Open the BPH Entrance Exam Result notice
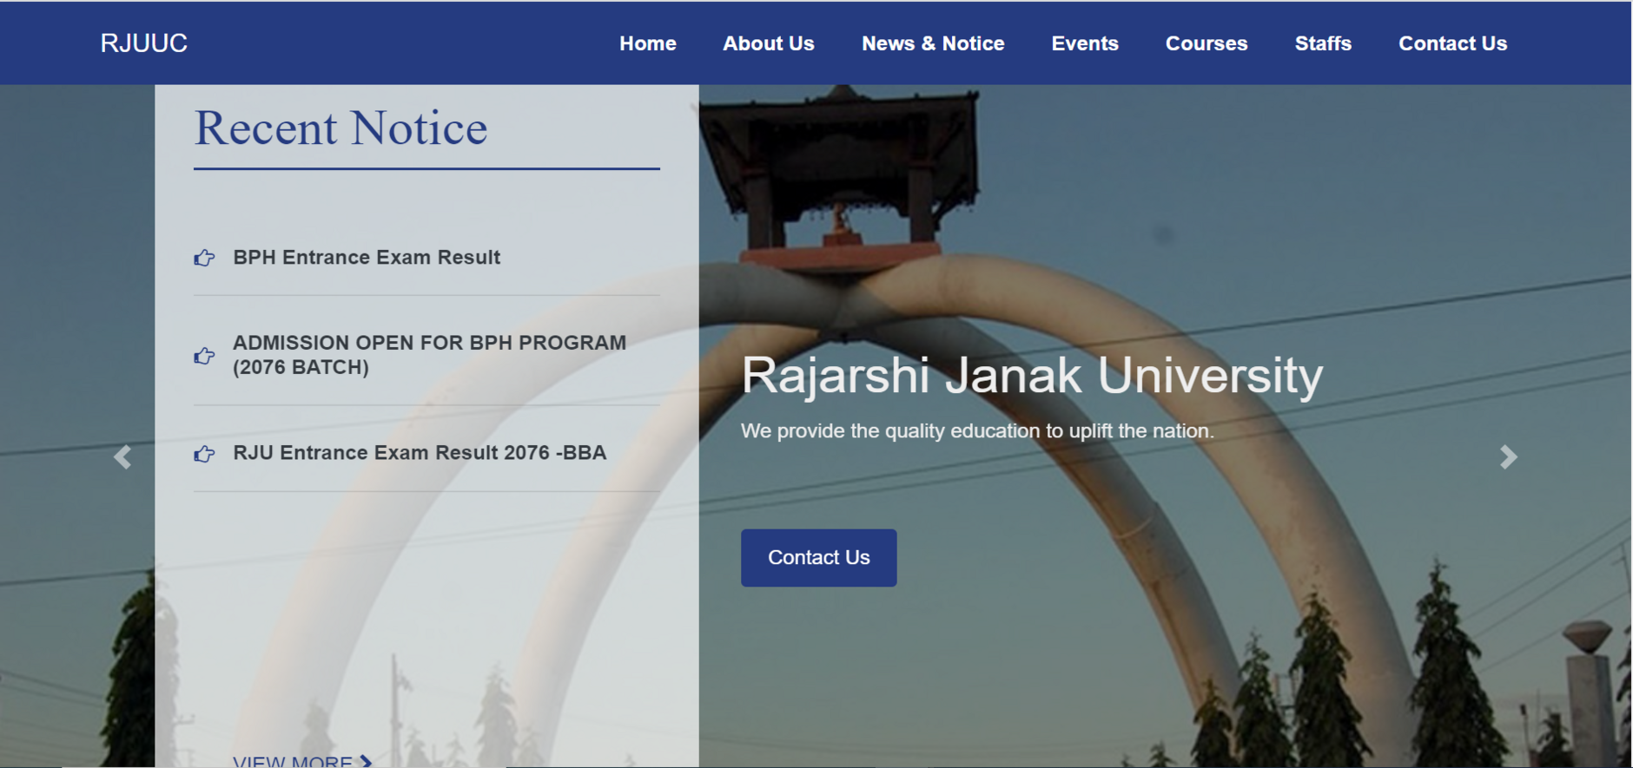This screenshot has width=1633, height=768. (x=367, y=258)
